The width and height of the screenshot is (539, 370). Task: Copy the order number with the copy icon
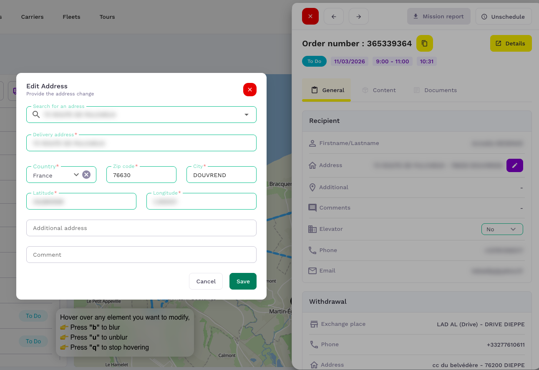coord(424,43)
